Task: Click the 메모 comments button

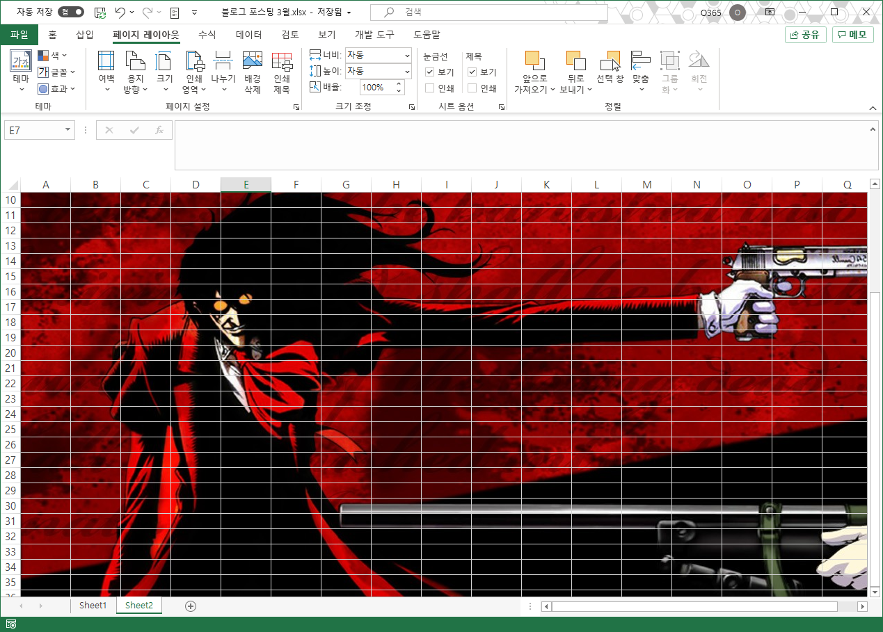Action: 852,35
